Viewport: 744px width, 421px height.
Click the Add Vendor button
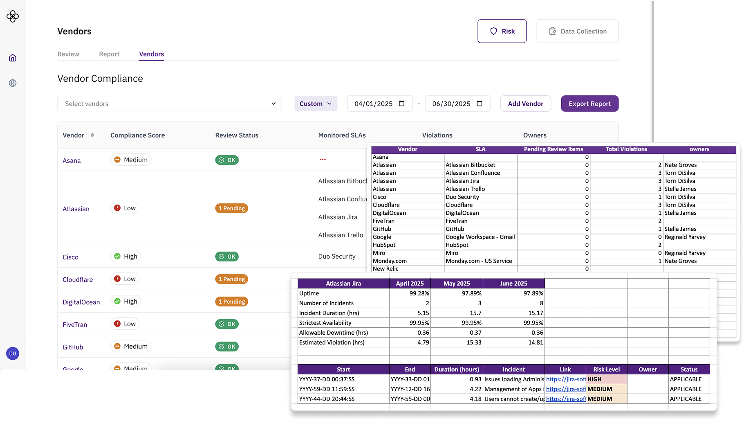click(x=525, y=104)
